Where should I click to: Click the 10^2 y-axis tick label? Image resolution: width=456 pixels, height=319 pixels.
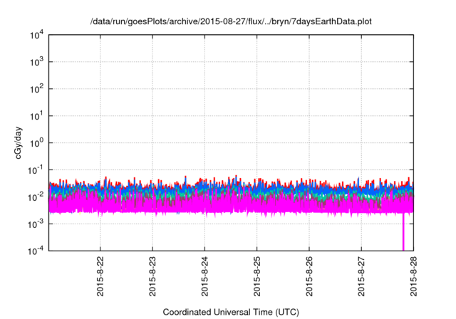pyautogui.click(x=36, y=89)
